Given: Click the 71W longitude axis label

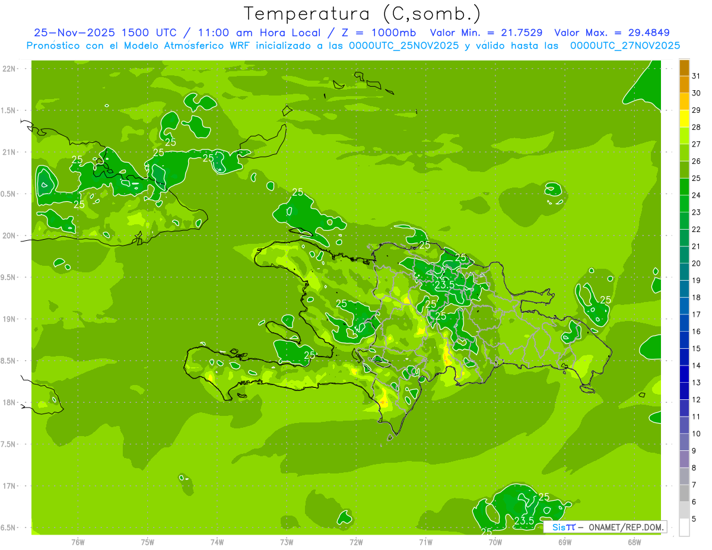Looking at the screenshot, I should pyautogui.click(x=425, y=542).
